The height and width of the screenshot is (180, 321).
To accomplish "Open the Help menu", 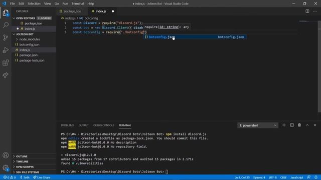I will coord(91,3).
